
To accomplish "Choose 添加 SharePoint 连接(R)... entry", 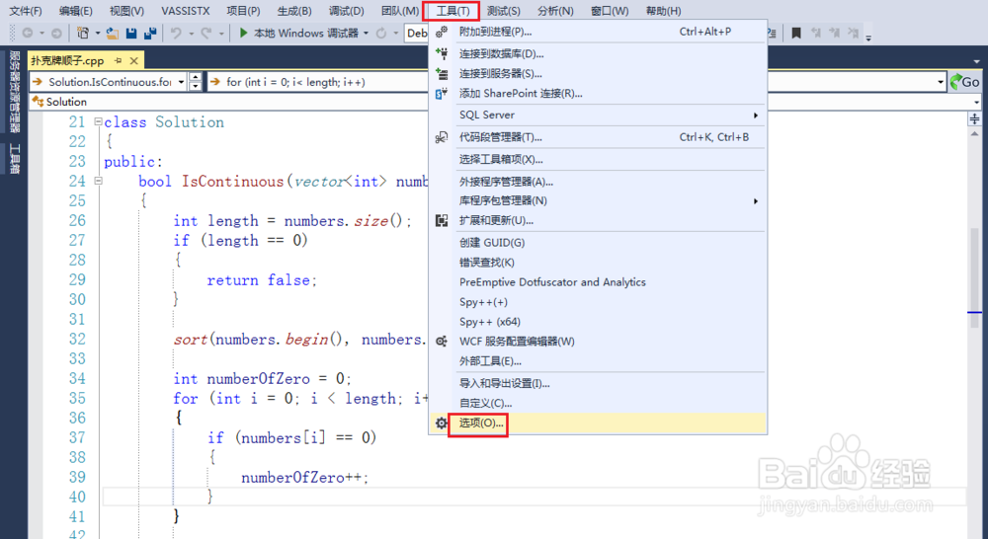I will (598, 93).
